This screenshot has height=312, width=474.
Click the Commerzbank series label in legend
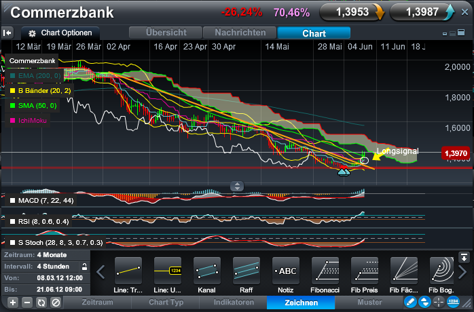(x=32, y=61)
